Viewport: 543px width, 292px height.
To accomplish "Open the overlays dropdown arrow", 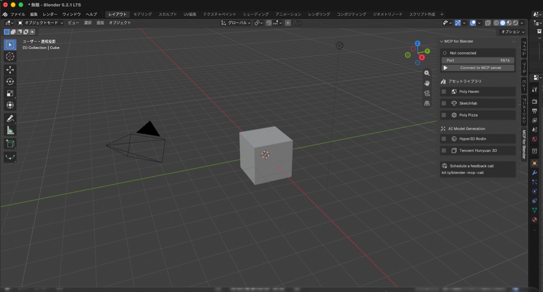I will click(x=479, y=23).
